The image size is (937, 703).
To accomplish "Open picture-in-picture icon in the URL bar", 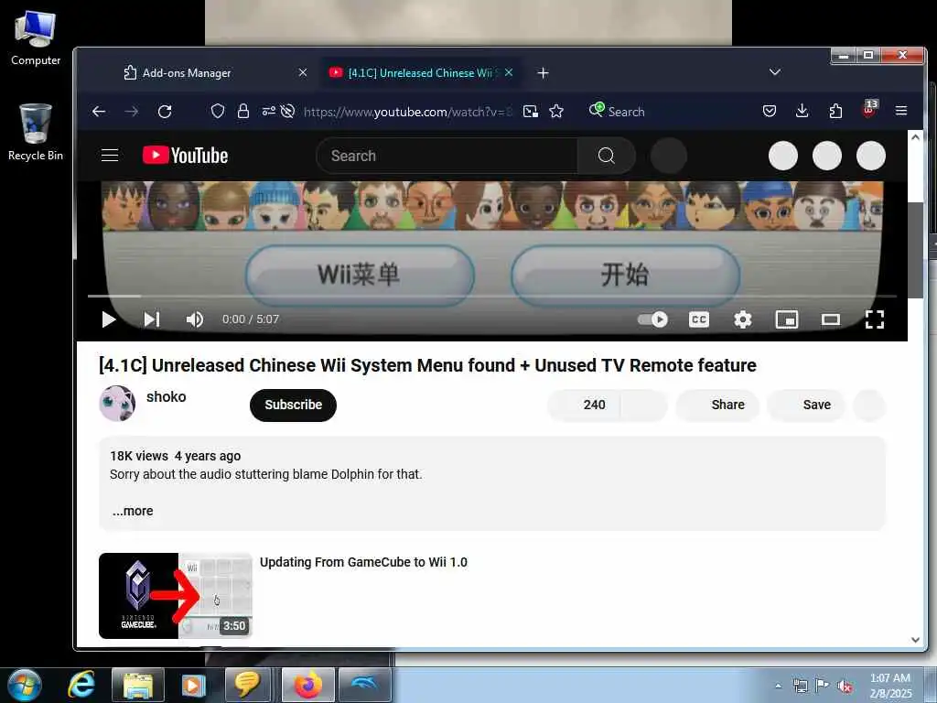I will coord(530,111).
